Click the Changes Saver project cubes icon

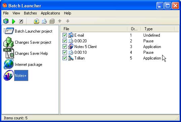(x=9, y=42)
